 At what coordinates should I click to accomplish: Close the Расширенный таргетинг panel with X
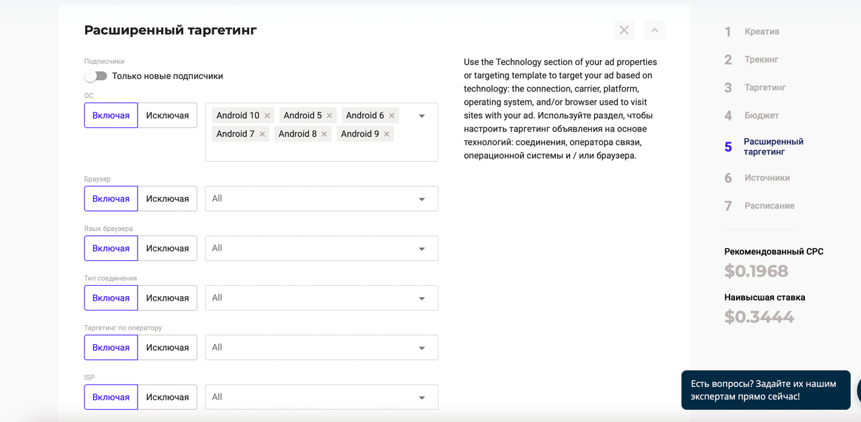click(624, 30)
